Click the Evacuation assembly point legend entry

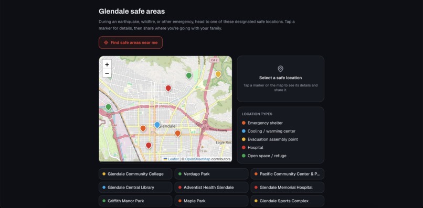[x=270, y=139]
